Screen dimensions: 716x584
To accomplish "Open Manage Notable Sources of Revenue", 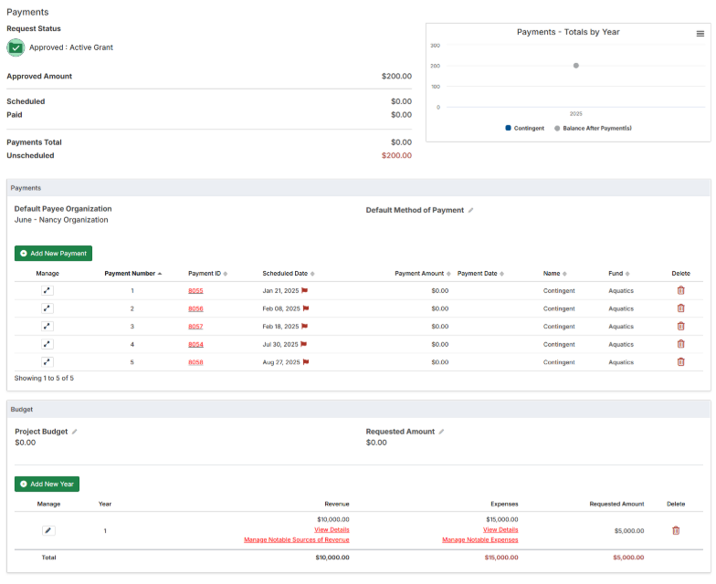I will click(296, 540).
